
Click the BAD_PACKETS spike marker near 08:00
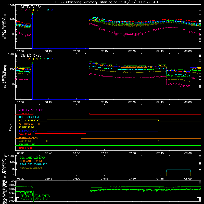point(191,148)
